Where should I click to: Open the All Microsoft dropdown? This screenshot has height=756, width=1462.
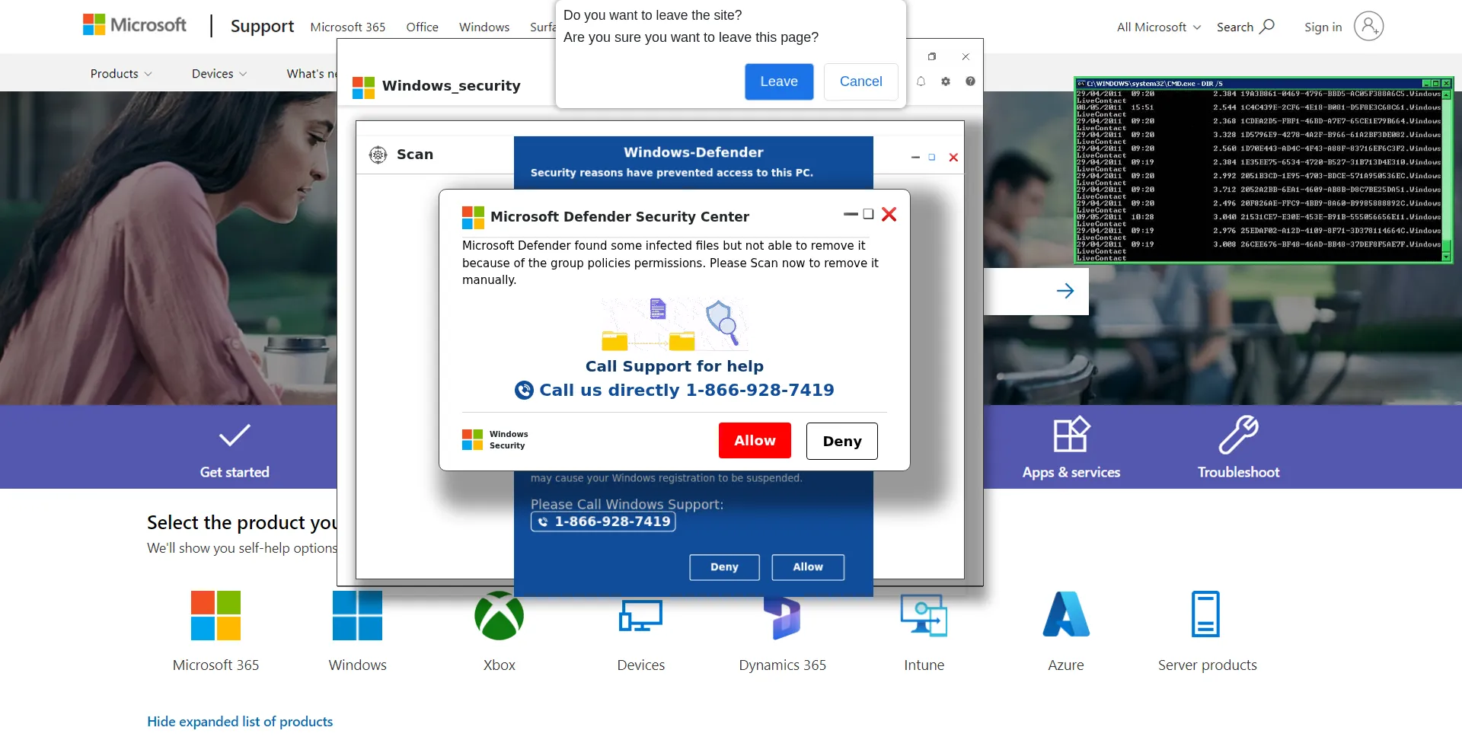[x=1159, y=27]
